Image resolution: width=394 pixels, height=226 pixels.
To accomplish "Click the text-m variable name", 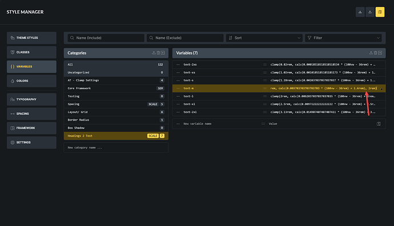I will pyautogui.click(x=188, y=88).
